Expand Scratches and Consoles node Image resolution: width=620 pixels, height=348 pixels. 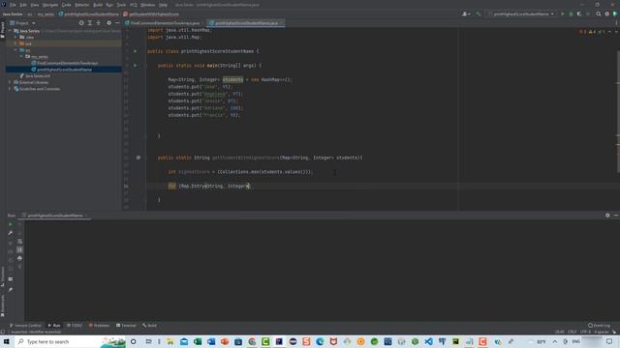click(x=10, y=89)
